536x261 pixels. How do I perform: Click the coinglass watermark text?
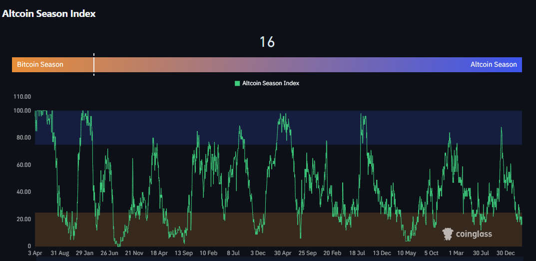tap(473, 234)
